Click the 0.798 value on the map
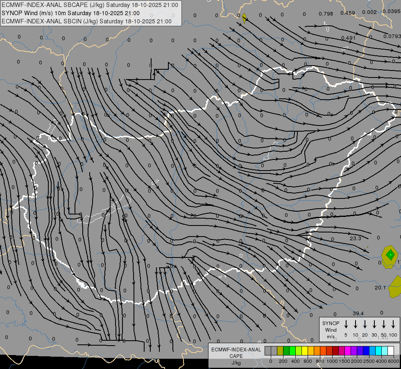 point(326,14)
